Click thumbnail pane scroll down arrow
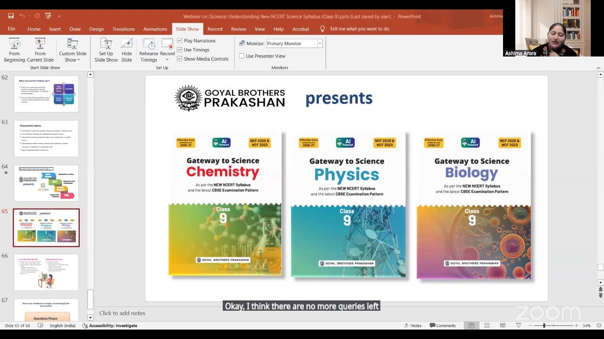 90,318
